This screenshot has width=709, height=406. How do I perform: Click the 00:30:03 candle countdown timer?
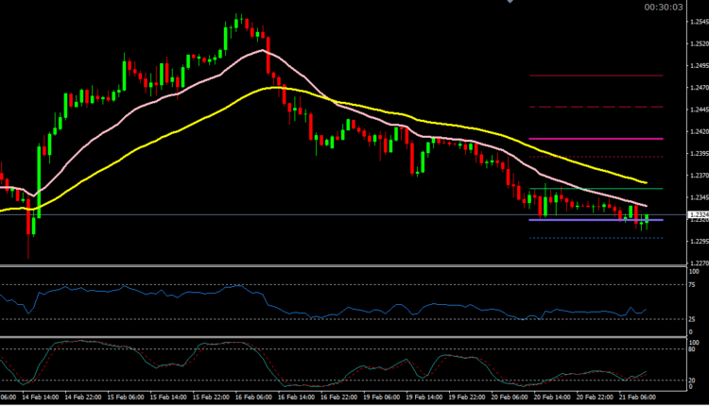click(x=663, y=7)
